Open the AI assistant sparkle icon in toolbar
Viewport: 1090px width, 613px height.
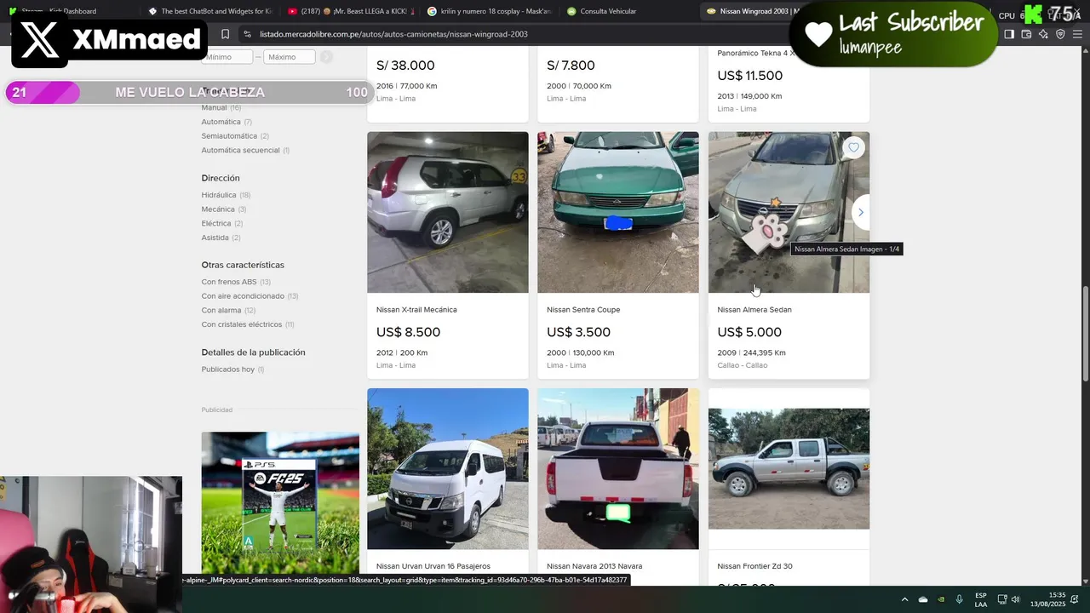1043,34
